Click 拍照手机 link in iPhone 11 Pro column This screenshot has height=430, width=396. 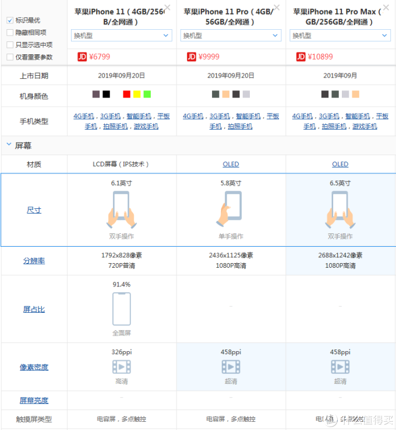[x=241, y=127]
